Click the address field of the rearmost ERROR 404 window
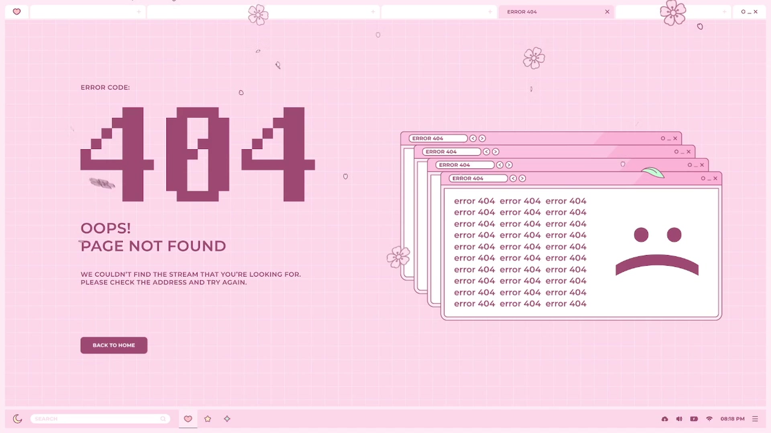Image resolution: width=771 pixels, height=433 pixels. point(438,138)
